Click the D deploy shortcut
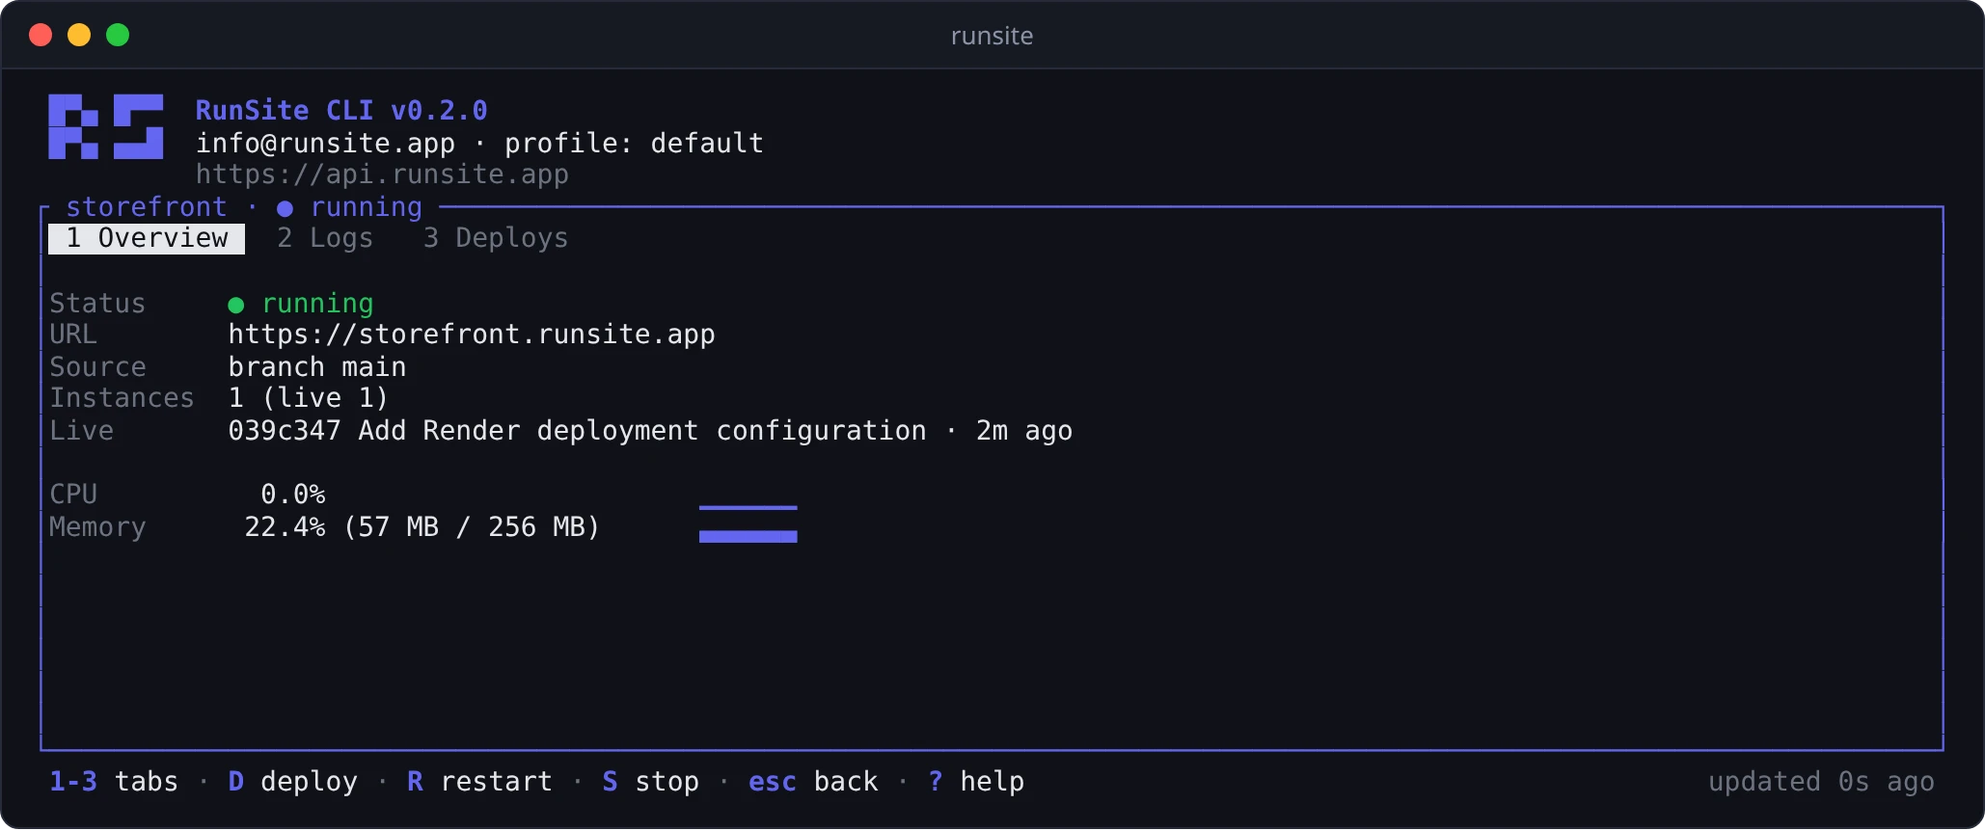Screen dimensions: 1985x831 click(293, 782)
